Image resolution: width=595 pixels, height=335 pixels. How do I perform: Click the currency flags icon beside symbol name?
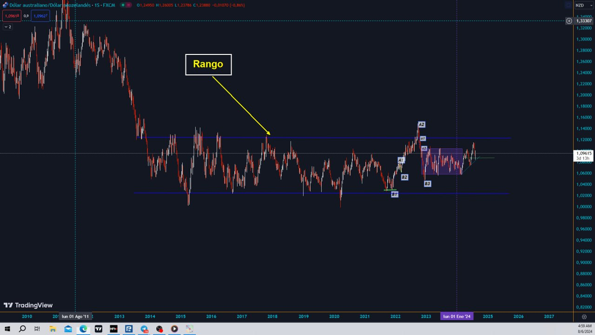pyautogui.click(x=5, y=5)
